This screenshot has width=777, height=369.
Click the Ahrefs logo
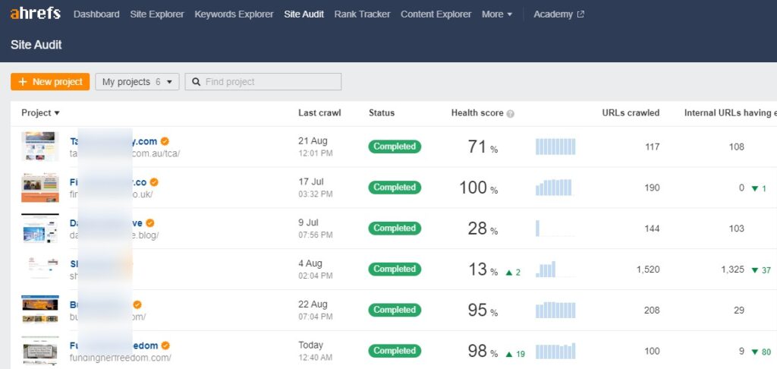coord(35,14)
